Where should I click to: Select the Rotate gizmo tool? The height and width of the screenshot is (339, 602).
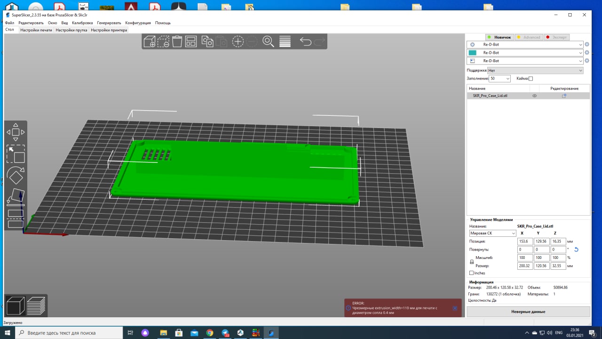[x=16, y=176]
